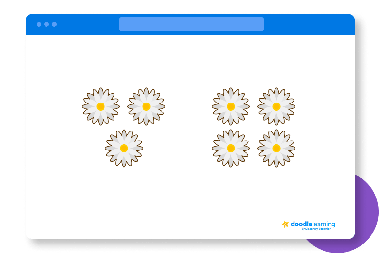Click the top-left daisy in the group of four

tap(231, 106)
